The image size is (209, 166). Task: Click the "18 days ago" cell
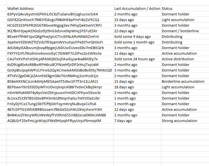[124, 87]
